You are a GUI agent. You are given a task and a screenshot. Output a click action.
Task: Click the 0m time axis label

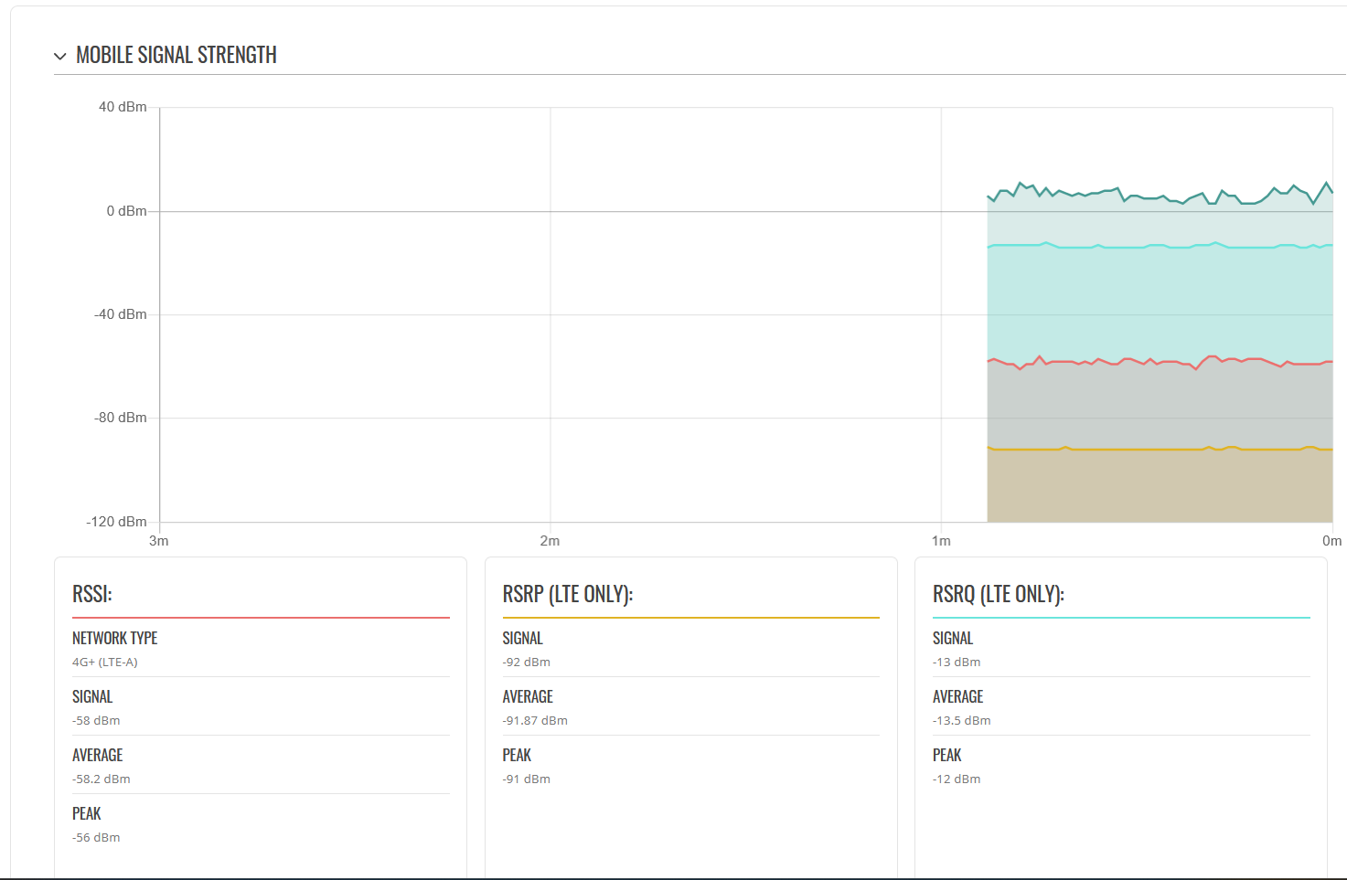click(x=1331, y=541)
